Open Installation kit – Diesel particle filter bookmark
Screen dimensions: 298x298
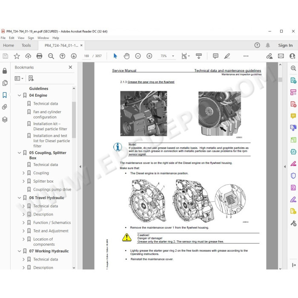pos(50,126)
